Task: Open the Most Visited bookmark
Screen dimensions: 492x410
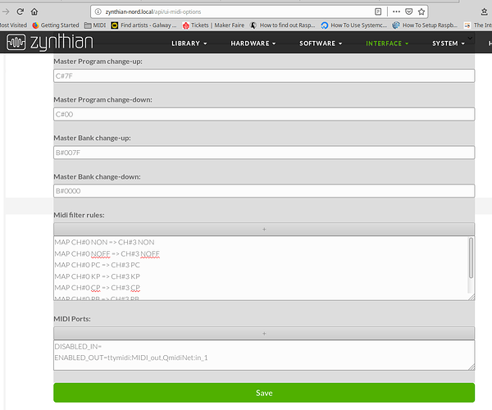Action: coord(13,25)
